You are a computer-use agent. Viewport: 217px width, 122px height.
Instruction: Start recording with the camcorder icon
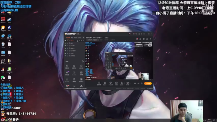click(x=135, y=84)
